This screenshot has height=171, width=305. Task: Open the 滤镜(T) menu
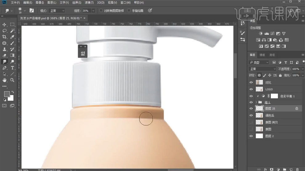click(x=89, y=3)
